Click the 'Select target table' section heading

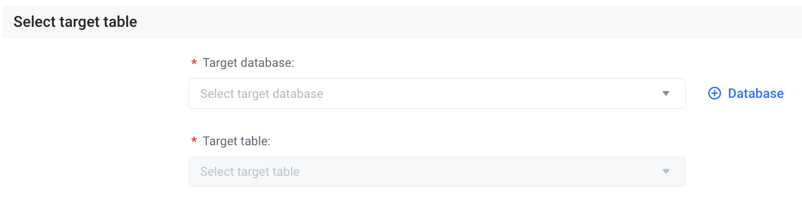click(75, 22)
